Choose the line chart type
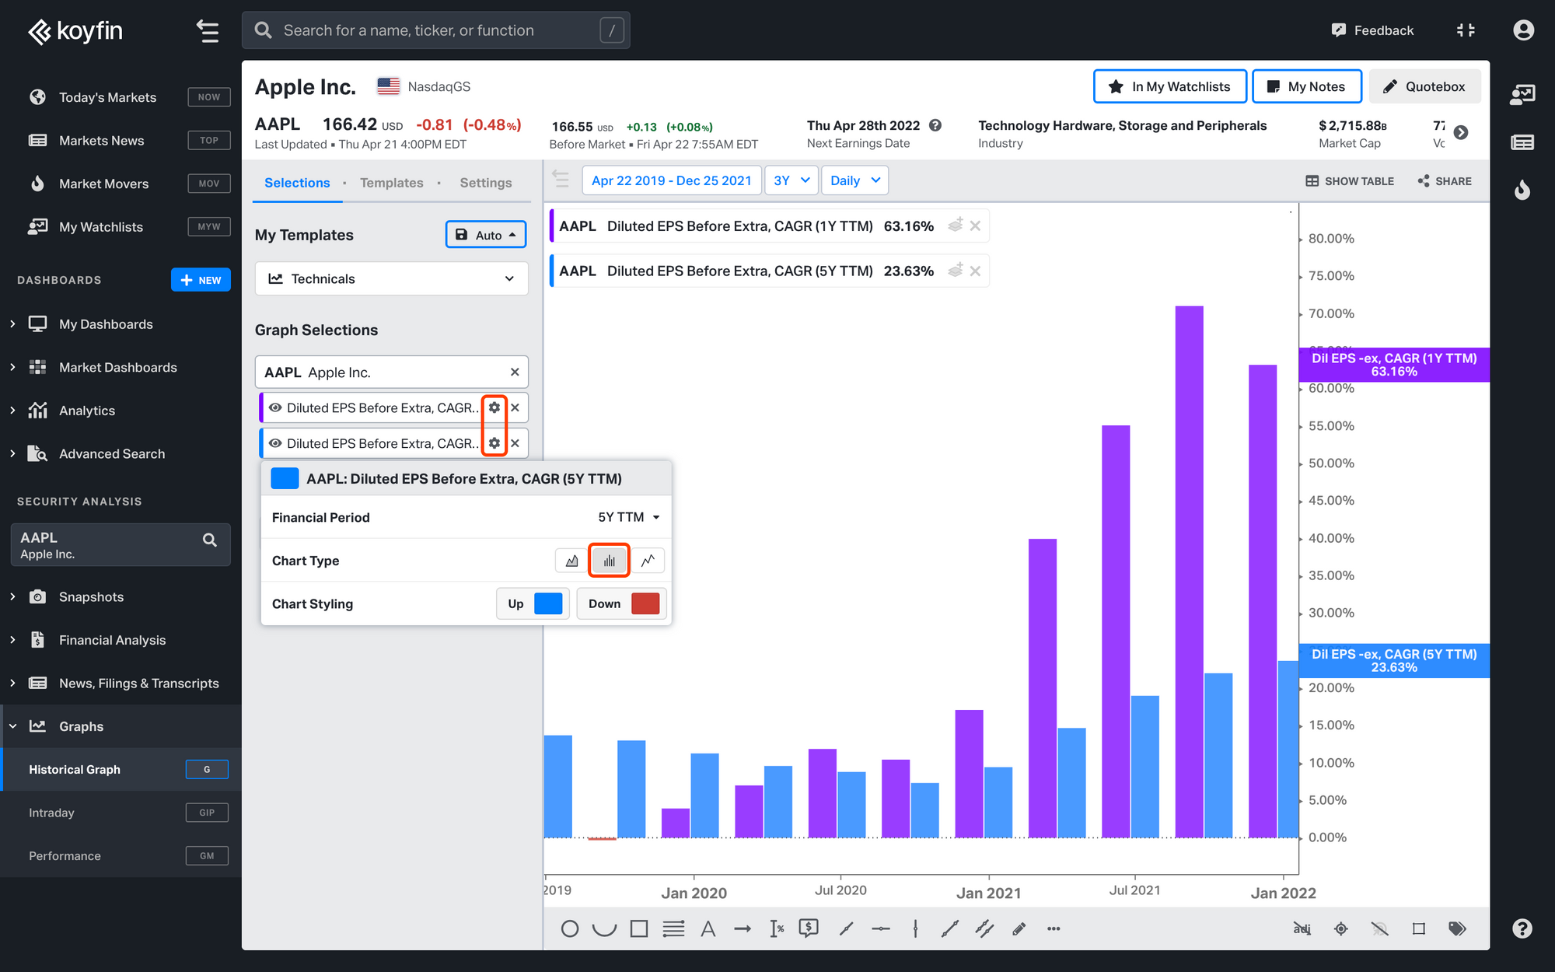 pos(648,561)
